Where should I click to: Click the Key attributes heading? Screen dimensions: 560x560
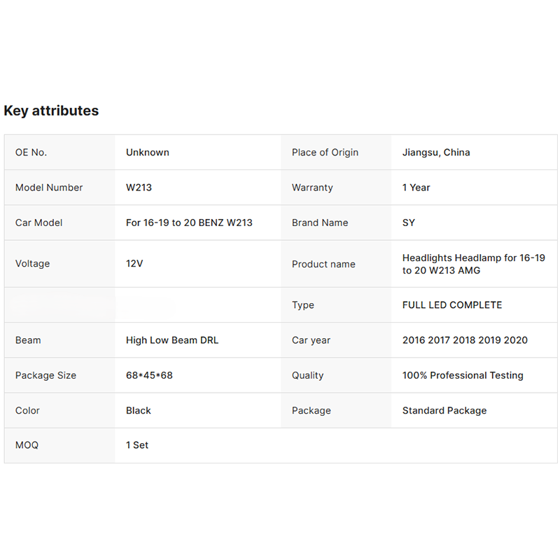coord(51,111)
